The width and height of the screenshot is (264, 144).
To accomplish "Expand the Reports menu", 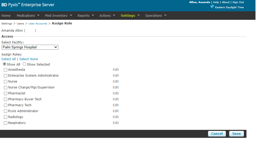I will click(86, 16).
